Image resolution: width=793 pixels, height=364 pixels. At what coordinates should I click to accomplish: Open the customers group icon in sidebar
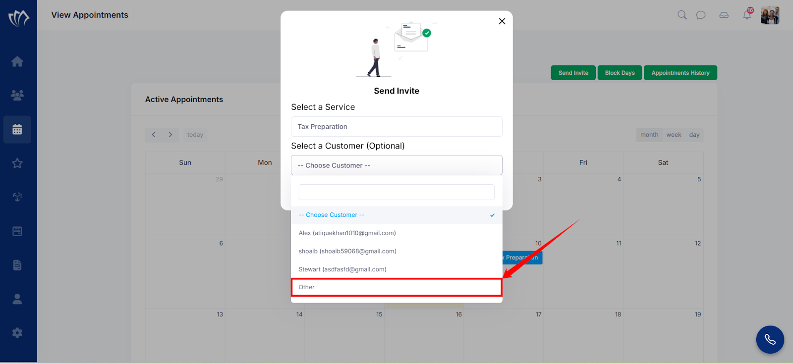pos(17,95)
